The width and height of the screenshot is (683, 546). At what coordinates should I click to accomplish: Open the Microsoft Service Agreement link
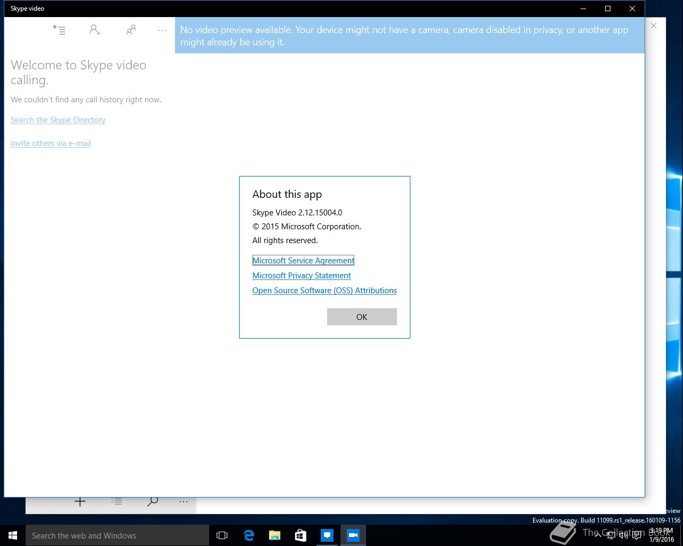coord(303,261)
